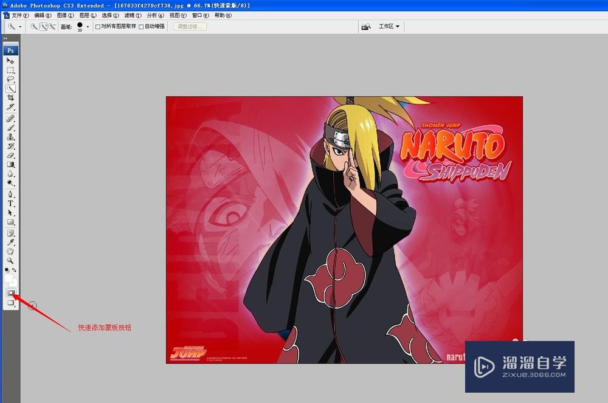Screen dimensions: 608x403
Task: Open the 图像 menu
Action: click(65, 16)
